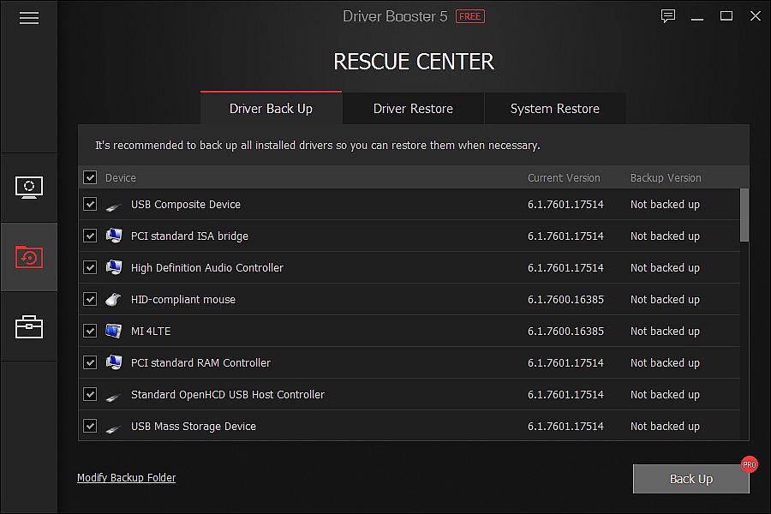Open the feedback chat icon

click(x=667, y=16)
